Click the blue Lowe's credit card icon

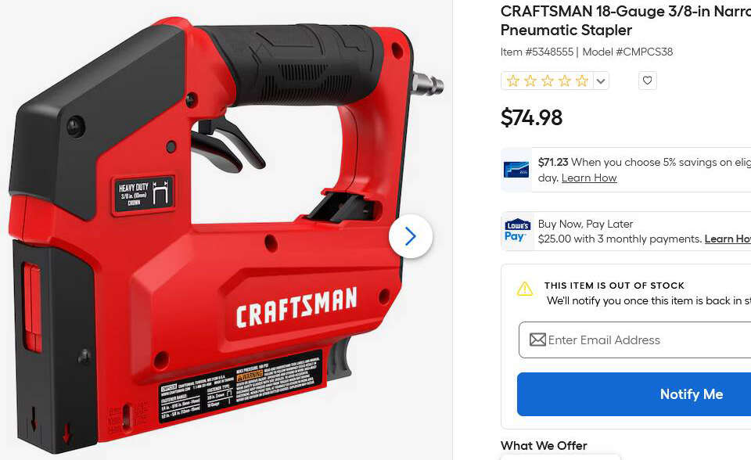point(516,170)
